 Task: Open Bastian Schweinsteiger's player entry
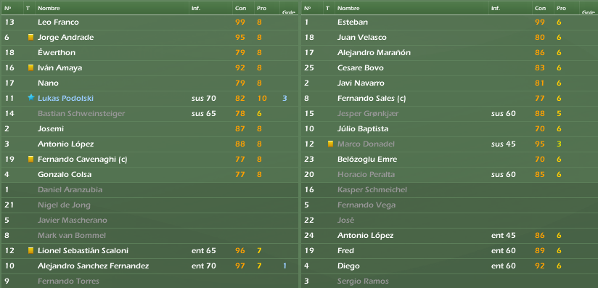tap(81, 114)
